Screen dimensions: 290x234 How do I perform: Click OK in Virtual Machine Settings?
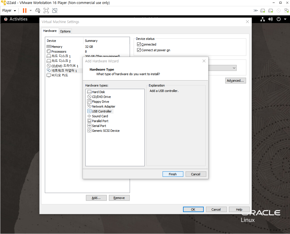tap(193, 209)
